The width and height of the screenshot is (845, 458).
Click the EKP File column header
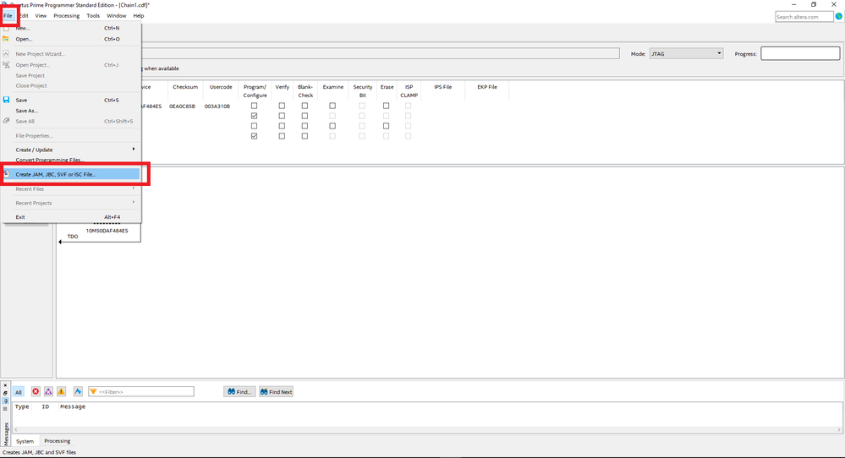click(x=487, y=87)
